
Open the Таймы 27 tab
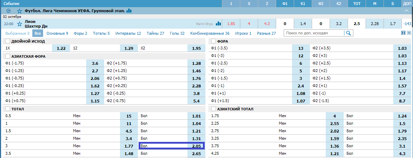click(156, 33)
